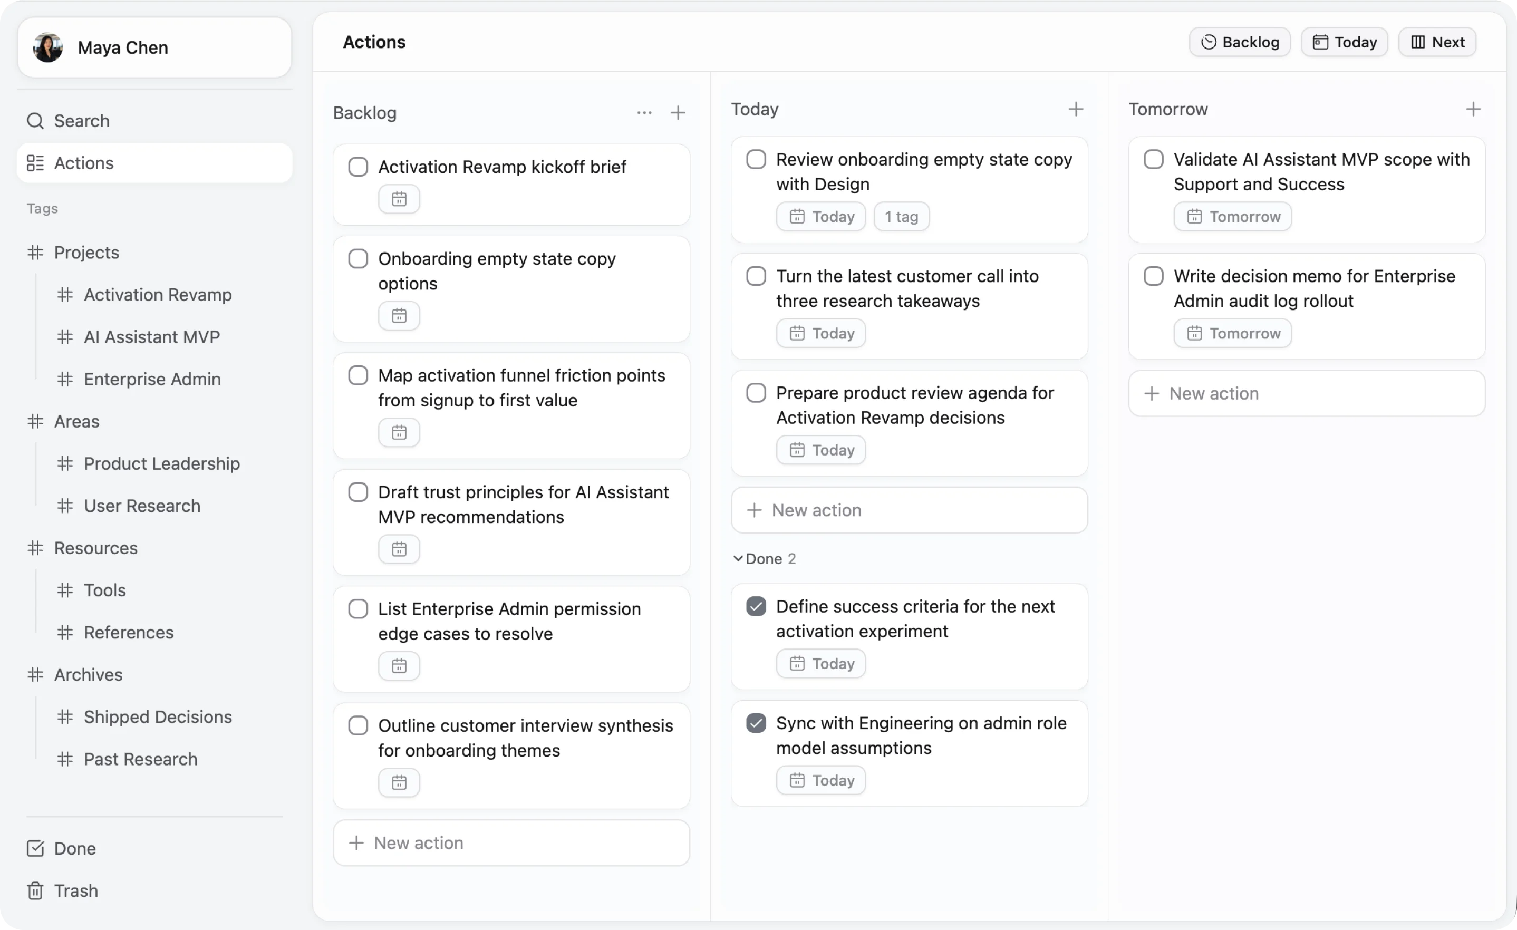
Task: Tick the Outline customer interview synthesis checkbox
Action: [x=359, y=725]
